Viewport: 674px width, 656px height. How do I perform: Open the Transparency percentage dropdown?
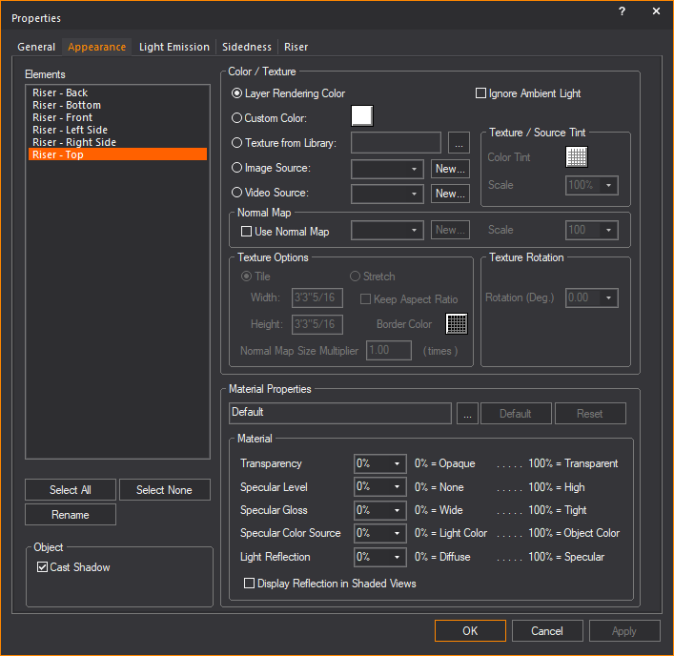380,463
